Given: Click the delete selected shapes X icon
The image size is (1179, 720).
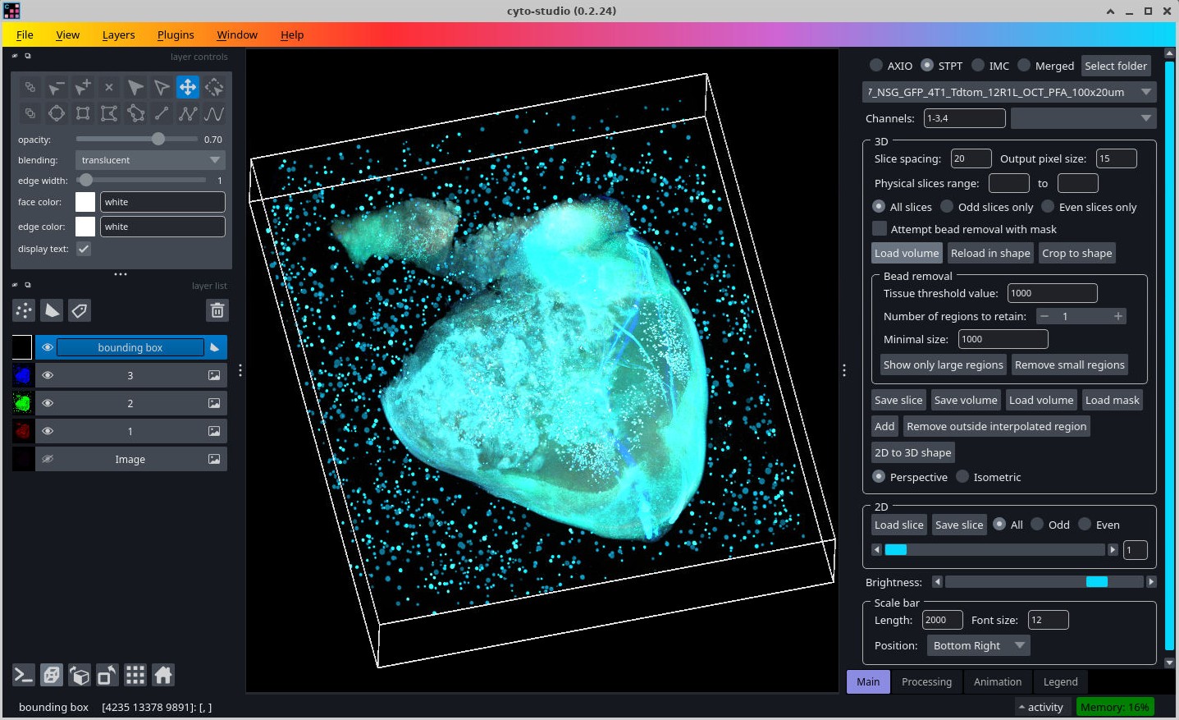Looking at the screenshot, I should click(x=109, y=87).
